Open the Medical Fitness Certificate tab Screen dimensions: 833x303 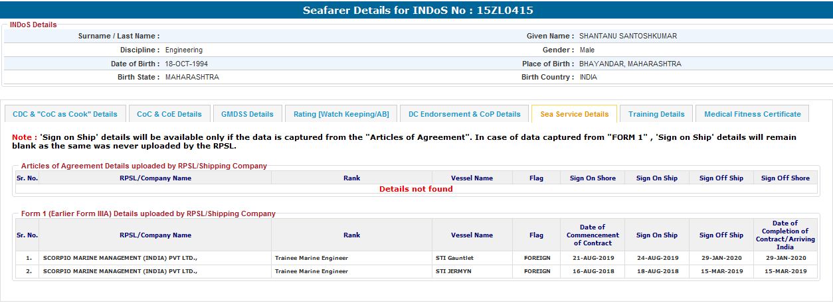[x=752, y=114]
